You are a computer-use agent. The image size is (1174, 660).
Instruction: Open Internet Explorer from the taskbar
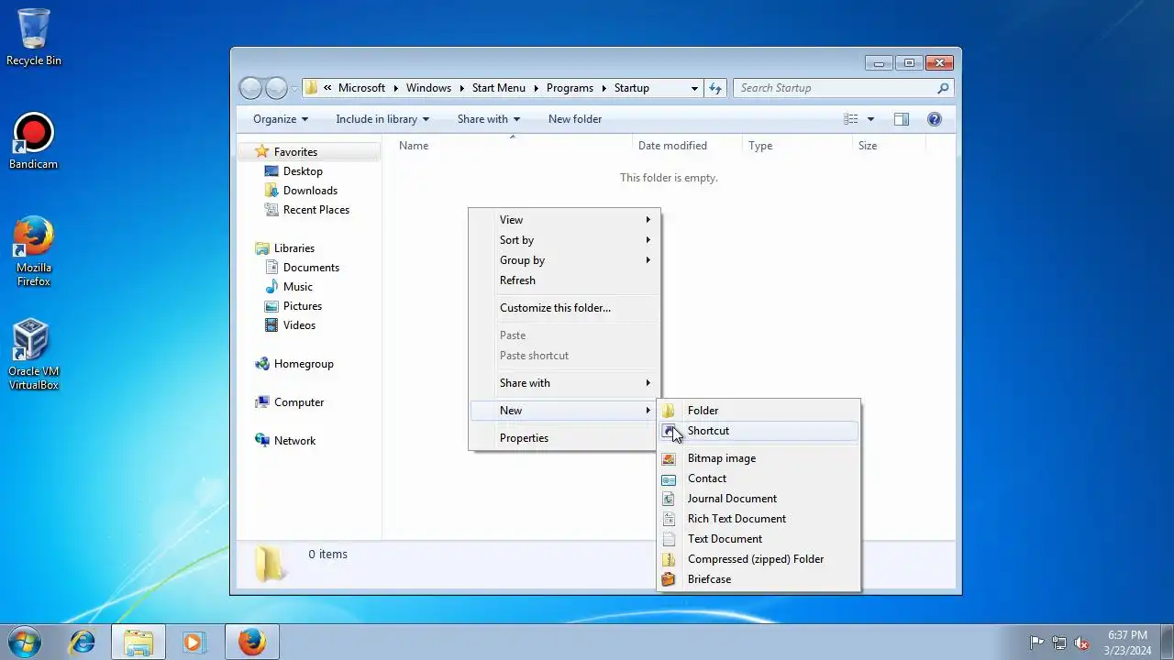83,642
